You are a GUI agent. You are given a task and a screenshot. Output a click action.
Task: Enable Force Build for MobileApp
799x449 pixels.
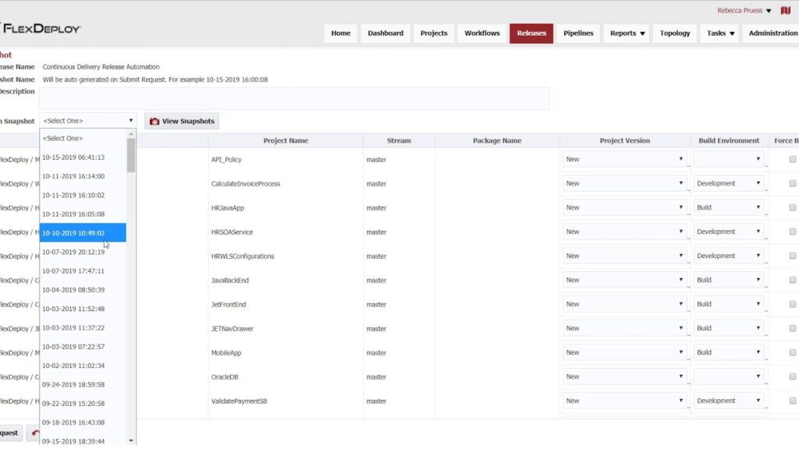793,354
